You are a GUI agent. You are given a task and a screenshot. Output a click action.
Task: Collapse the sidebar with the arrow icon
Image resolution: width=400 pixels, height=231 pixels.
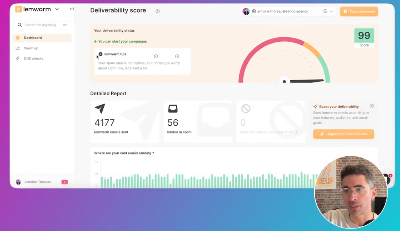tap(72, 9)
